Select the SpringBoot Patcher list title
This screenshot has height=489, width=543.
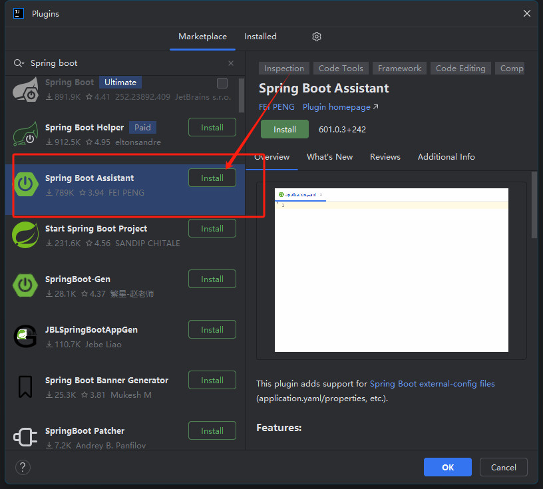(85, 431)
